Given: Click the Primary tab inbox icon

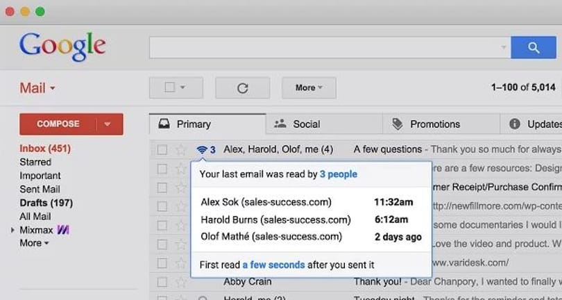Looking at the screenshot, I should (x=164, y=124).
